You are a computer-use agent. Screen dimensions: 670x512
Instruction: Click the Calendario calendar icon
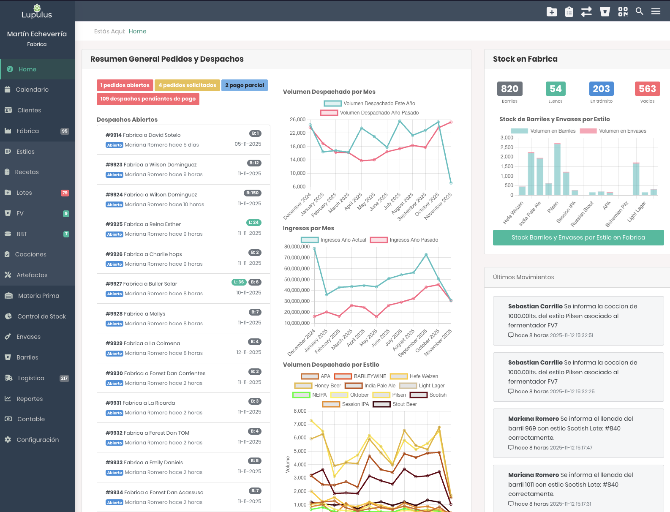coord(8,90)
